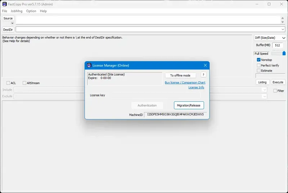Open the Option menu
288x193 pixels.
pos(31,11)
